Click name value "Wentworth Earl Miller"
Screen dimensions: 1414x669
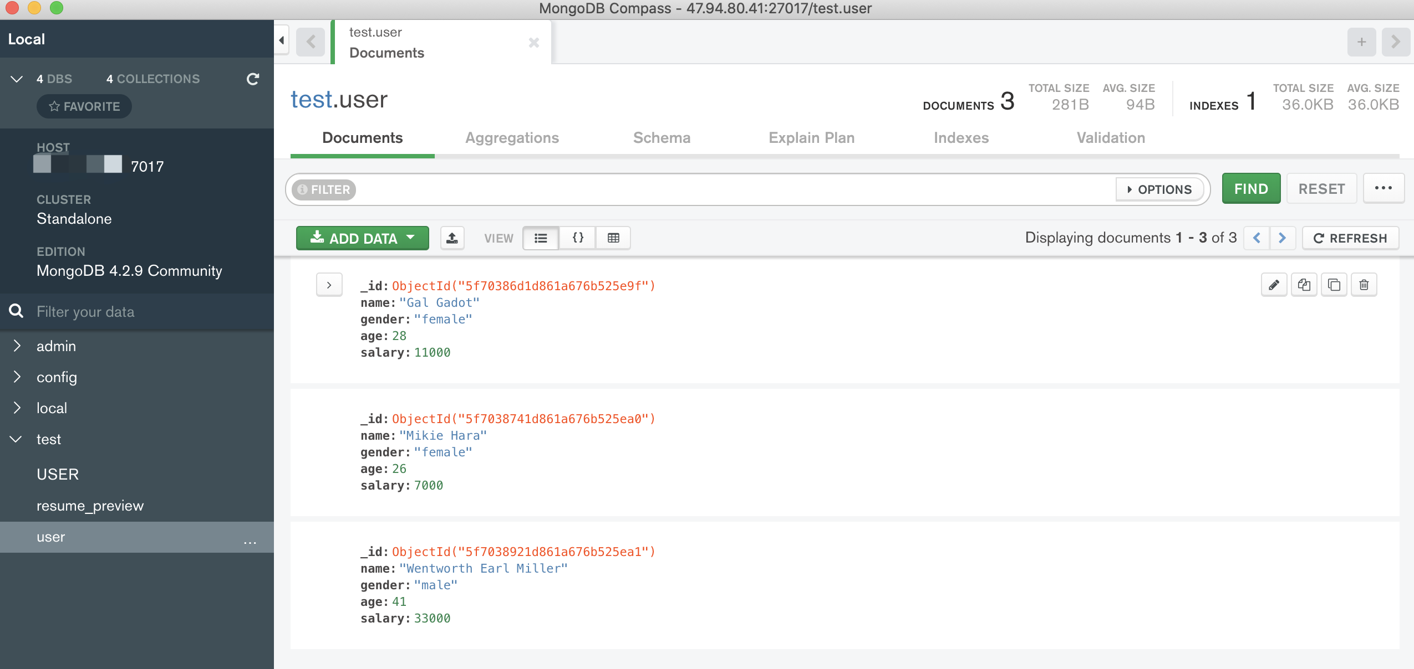[x=484, y=569]
